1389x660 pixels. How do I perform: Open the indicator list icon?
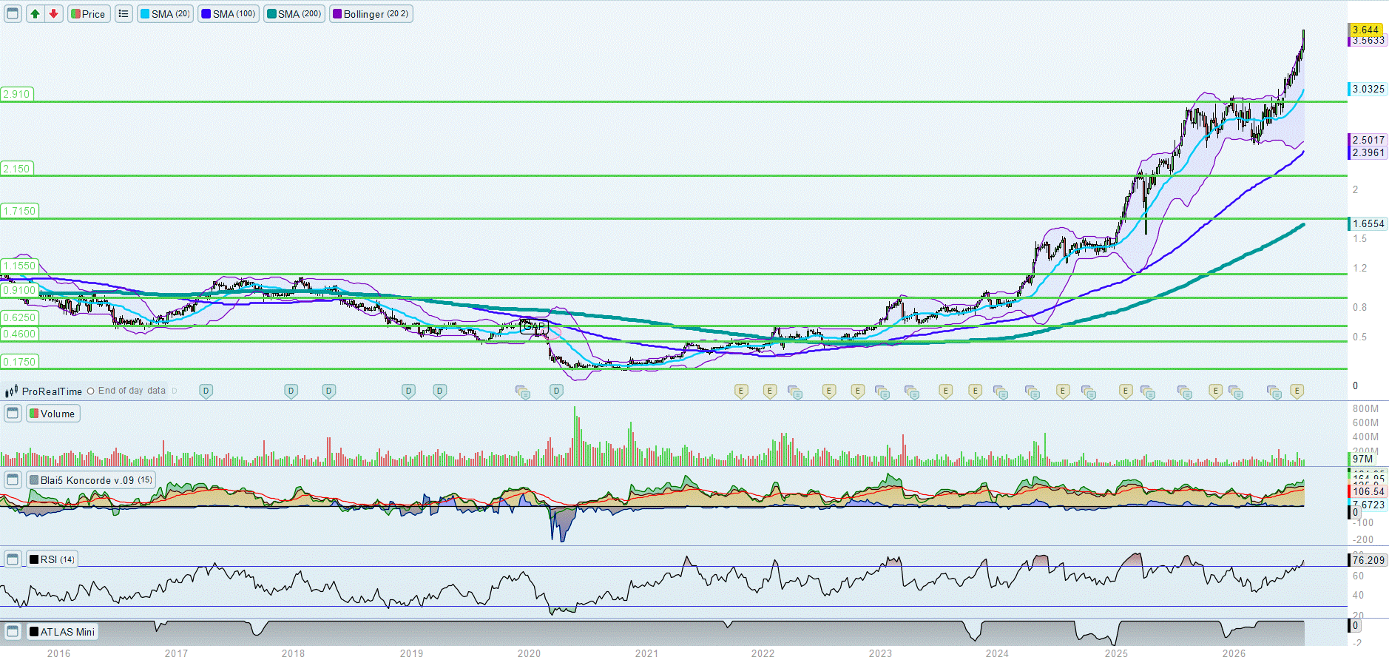tap(124, 13)
